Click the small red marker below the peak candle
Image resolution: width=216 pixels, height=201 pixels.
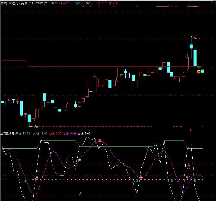pyautogui.click(x=191, y=130)
